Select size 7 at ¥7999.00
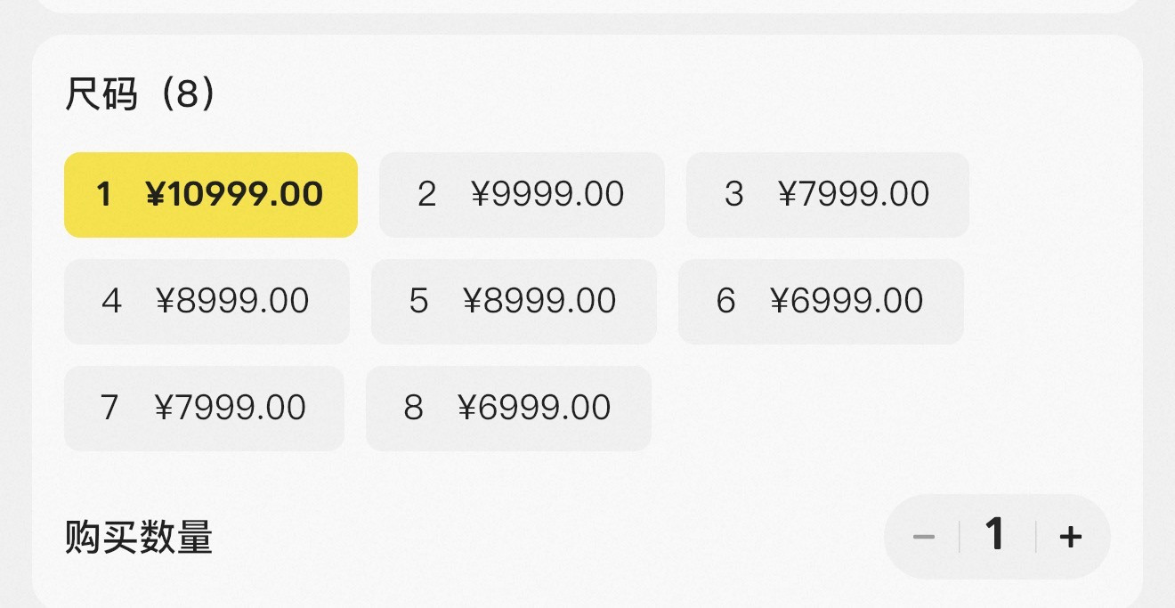The width and height of the screenshot is (1175, 608). 203,408
